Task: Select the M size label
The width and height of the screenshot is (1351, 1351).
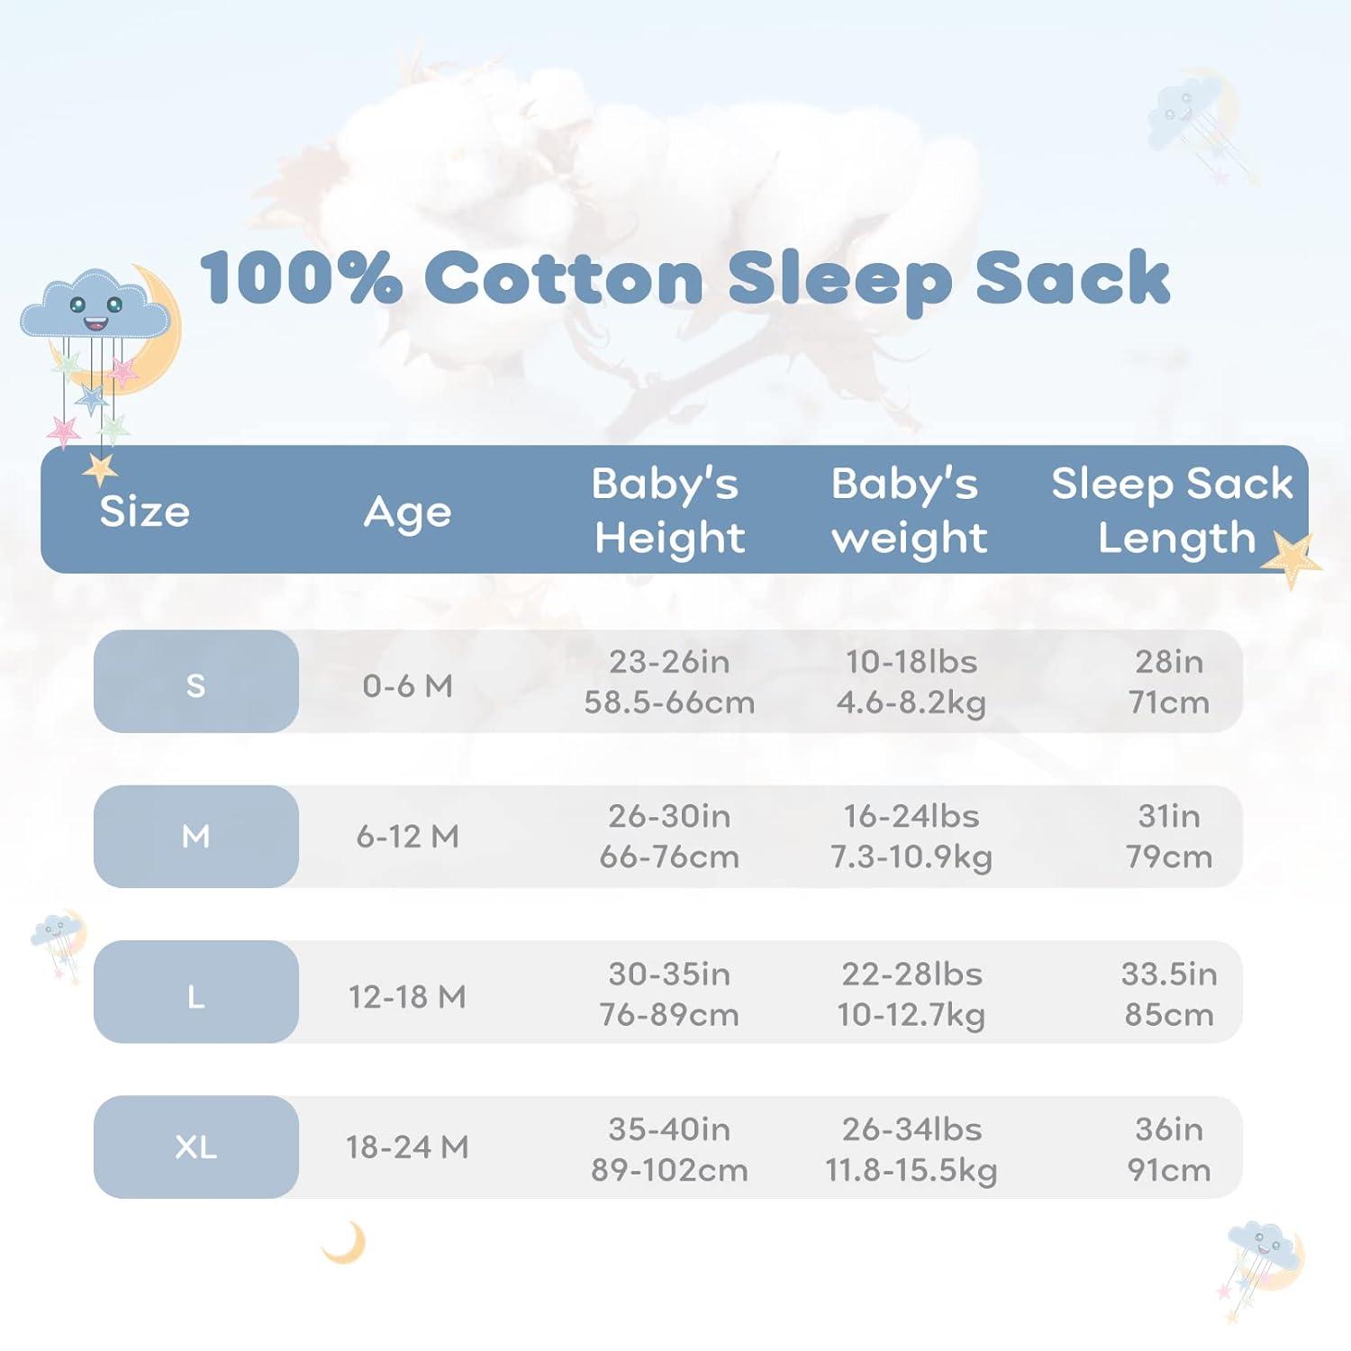Action: point(195,837)
